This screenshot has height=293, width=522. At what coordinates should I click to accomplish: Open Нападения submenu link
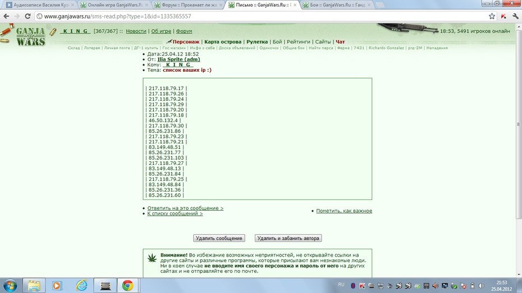(437, 48)
